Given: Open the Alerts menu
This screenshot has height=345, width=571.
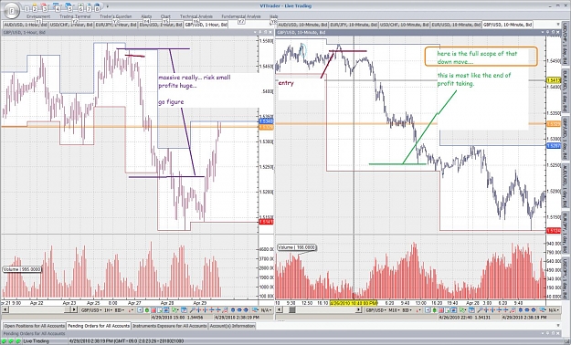Looking at the screenshot, I should [x=146, y=16].
